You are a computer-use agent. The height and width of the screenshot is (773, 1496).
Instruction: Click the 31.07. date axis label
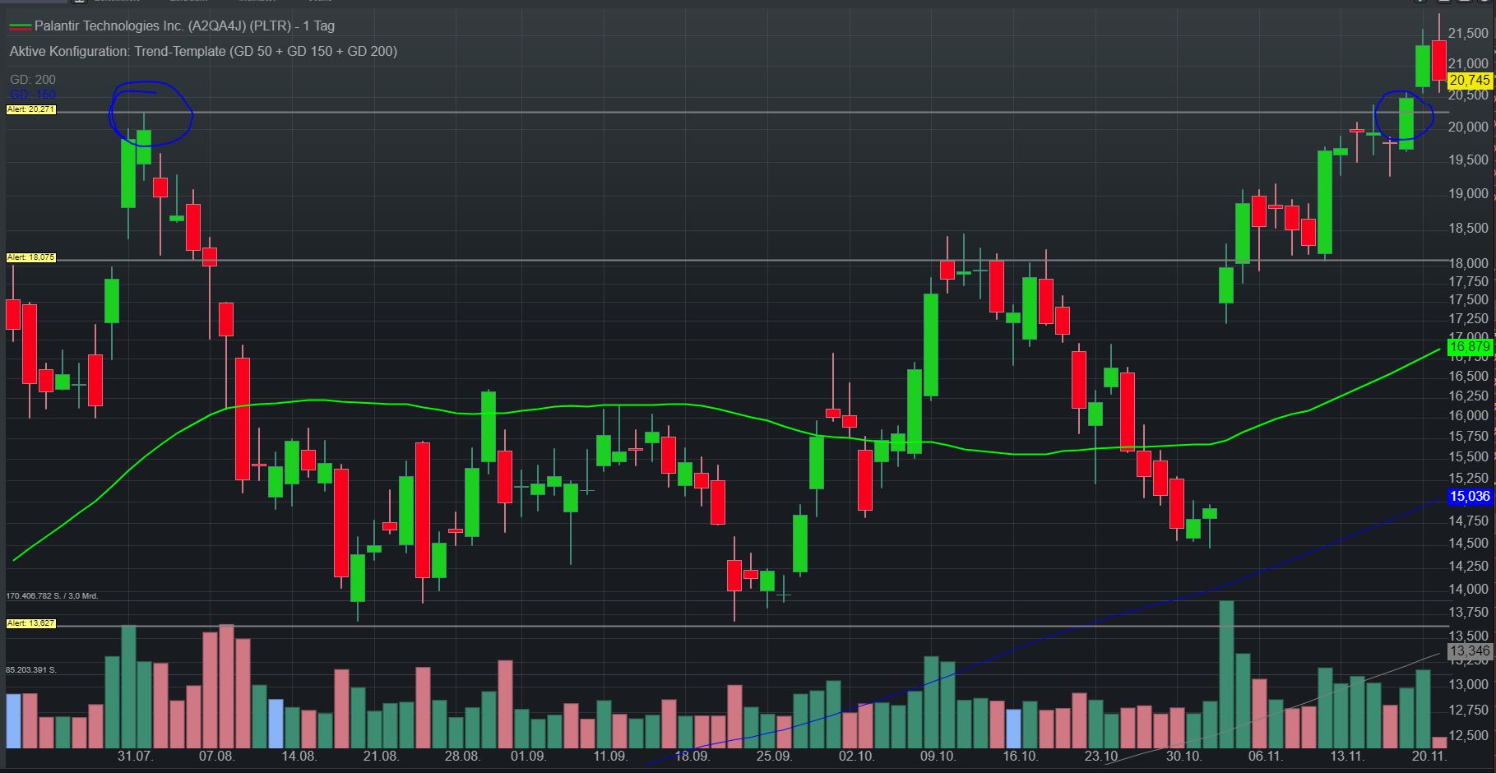point(136,757)
